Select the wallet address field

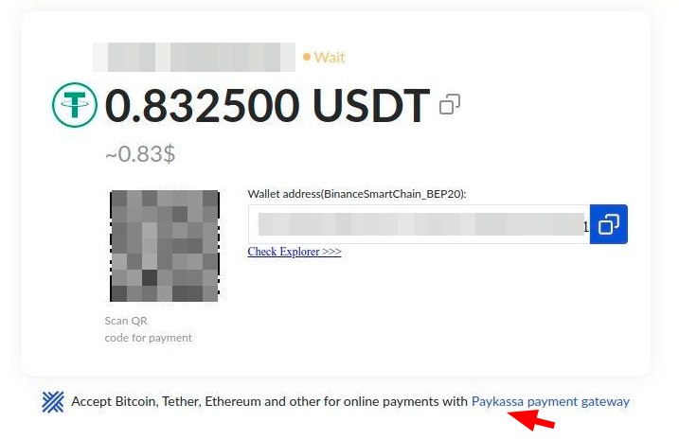click(x=419, y=224)
